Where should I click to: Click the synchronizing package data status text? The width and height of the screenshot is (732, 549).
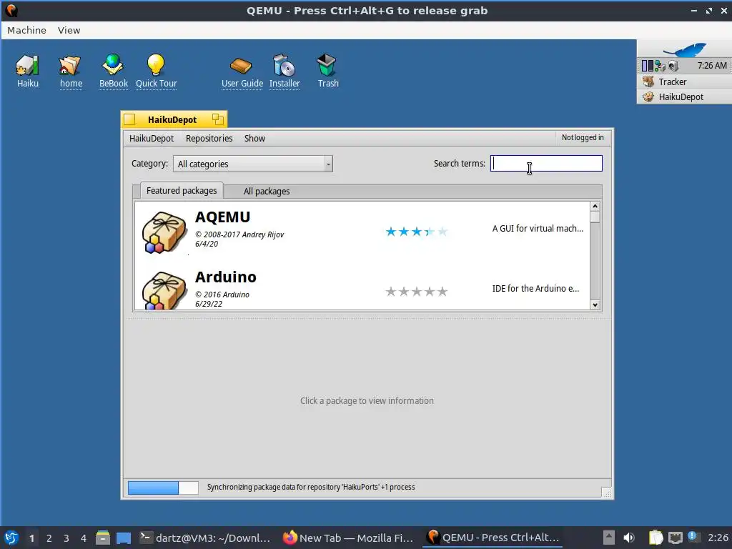click(x=311, y=488)
